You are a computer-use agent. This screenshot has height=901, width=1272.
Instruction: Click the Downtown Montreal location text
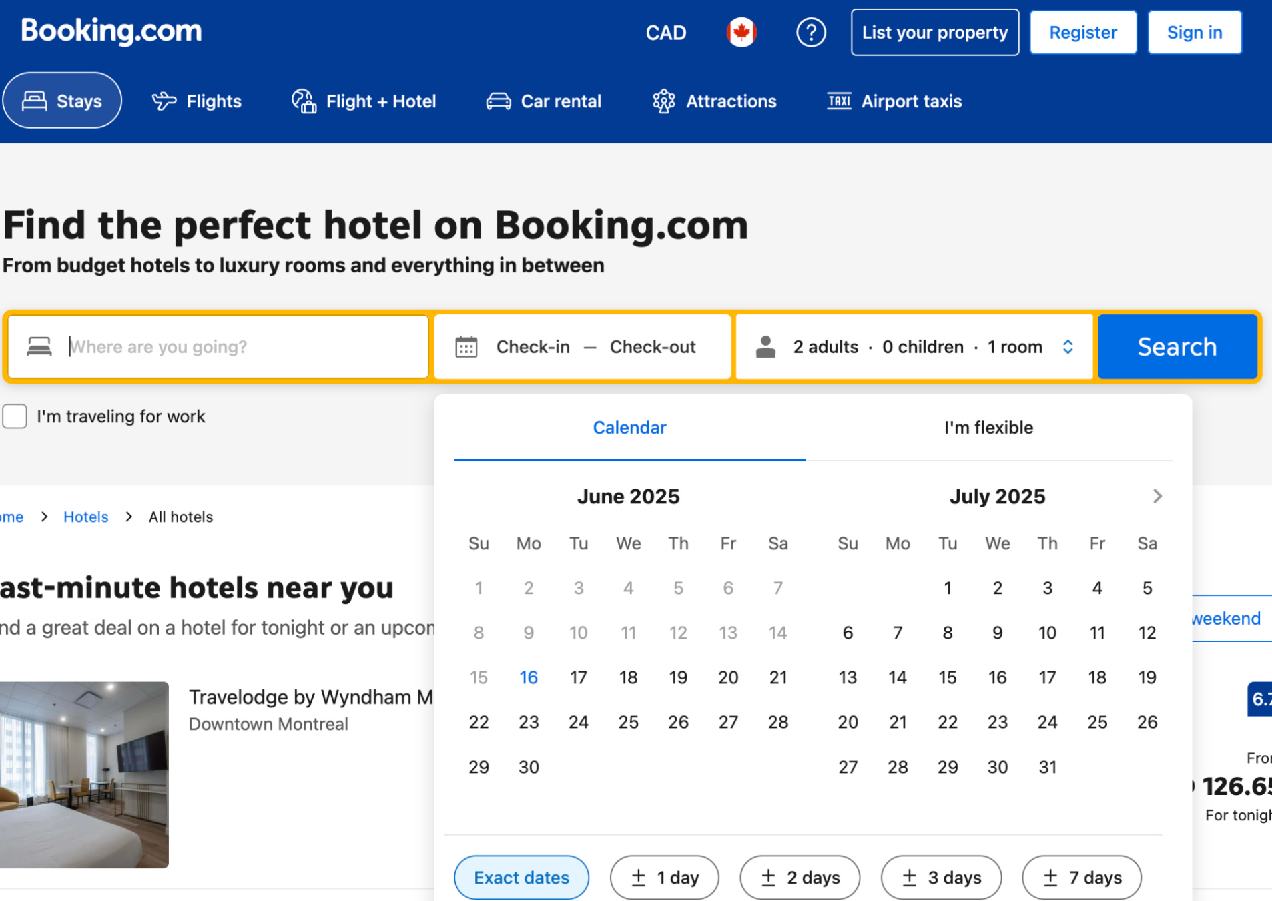(x=268, y=724)
